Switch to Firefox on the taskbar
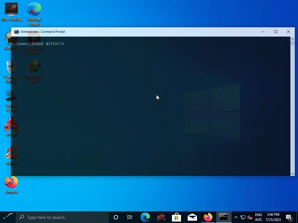The width and height of the screenshot is (298, 223). (208, 217)
